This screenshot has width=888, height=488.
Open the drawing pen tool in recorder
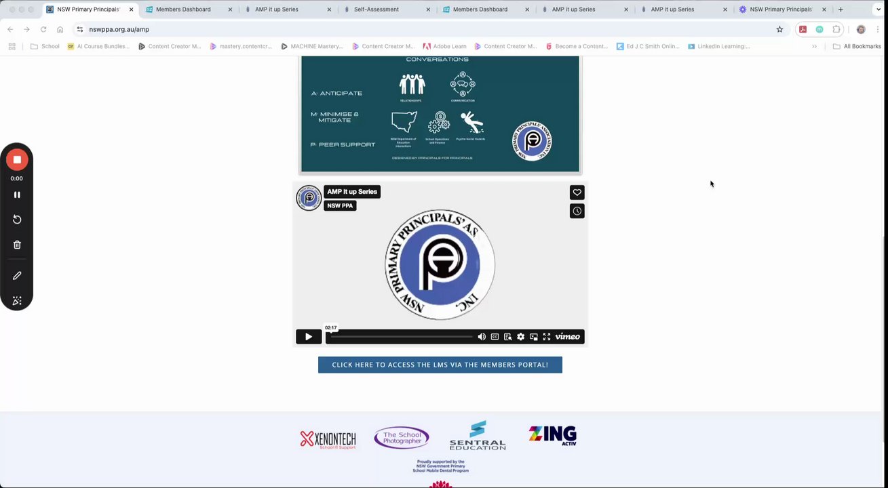(17, 276)
